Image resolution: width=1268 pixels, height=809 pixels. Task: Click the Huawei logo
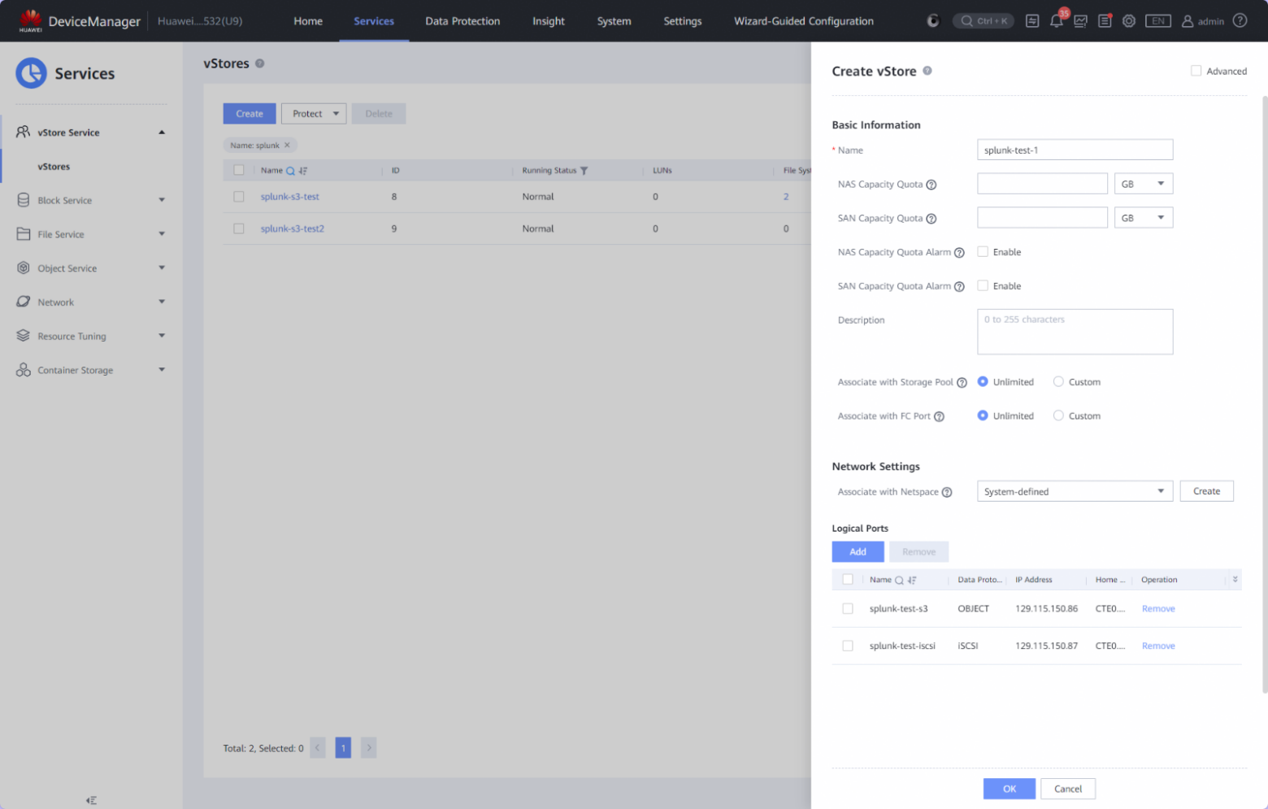(30, 20)
